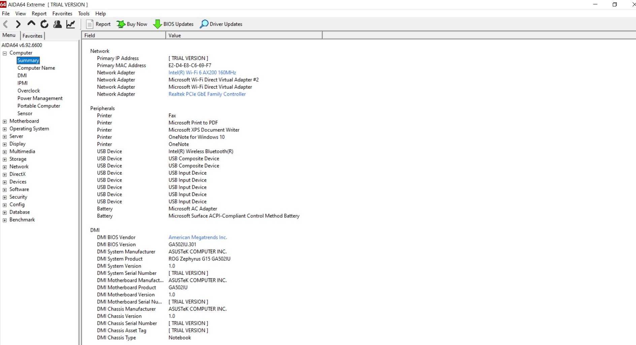The width and height of the screenshot is (636, 345).
Task: Go up one level with Up arrow
Action: [x=31, y=24]
